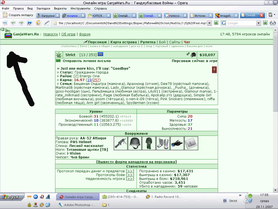The width and height of the screenshot is (278, 209).
Task: Click the wand/pencil toolbar icon
Action: point(46,23)
